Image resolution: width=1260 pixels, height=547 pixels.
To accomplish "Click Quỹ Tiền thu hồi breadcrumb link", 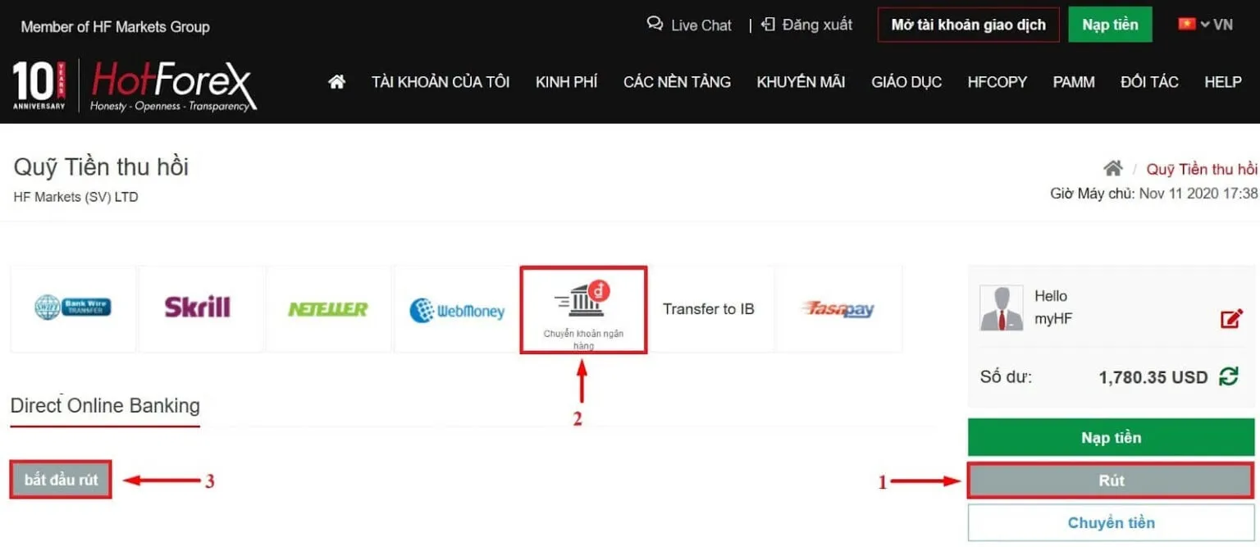I will [x=1202, y=169].
